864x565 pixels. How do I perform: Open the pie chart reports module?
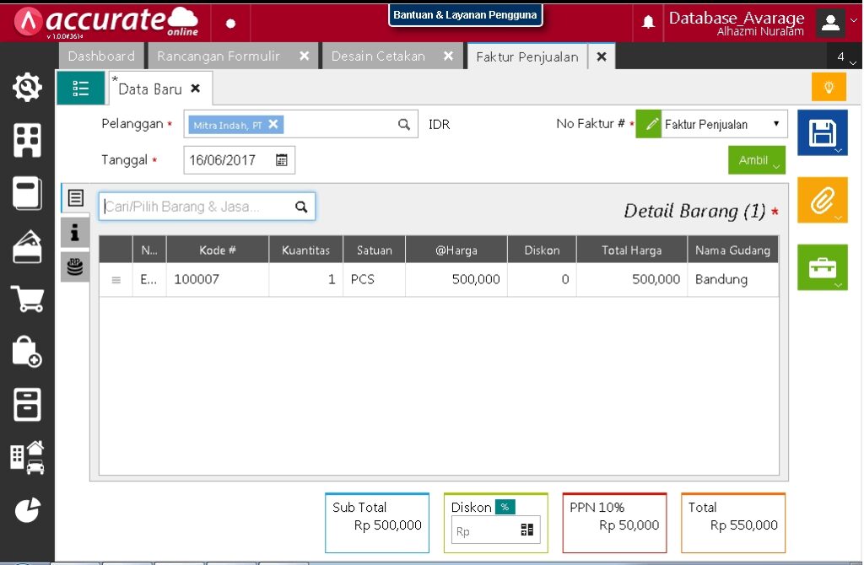pyautogui.click(x=27, y=509)
